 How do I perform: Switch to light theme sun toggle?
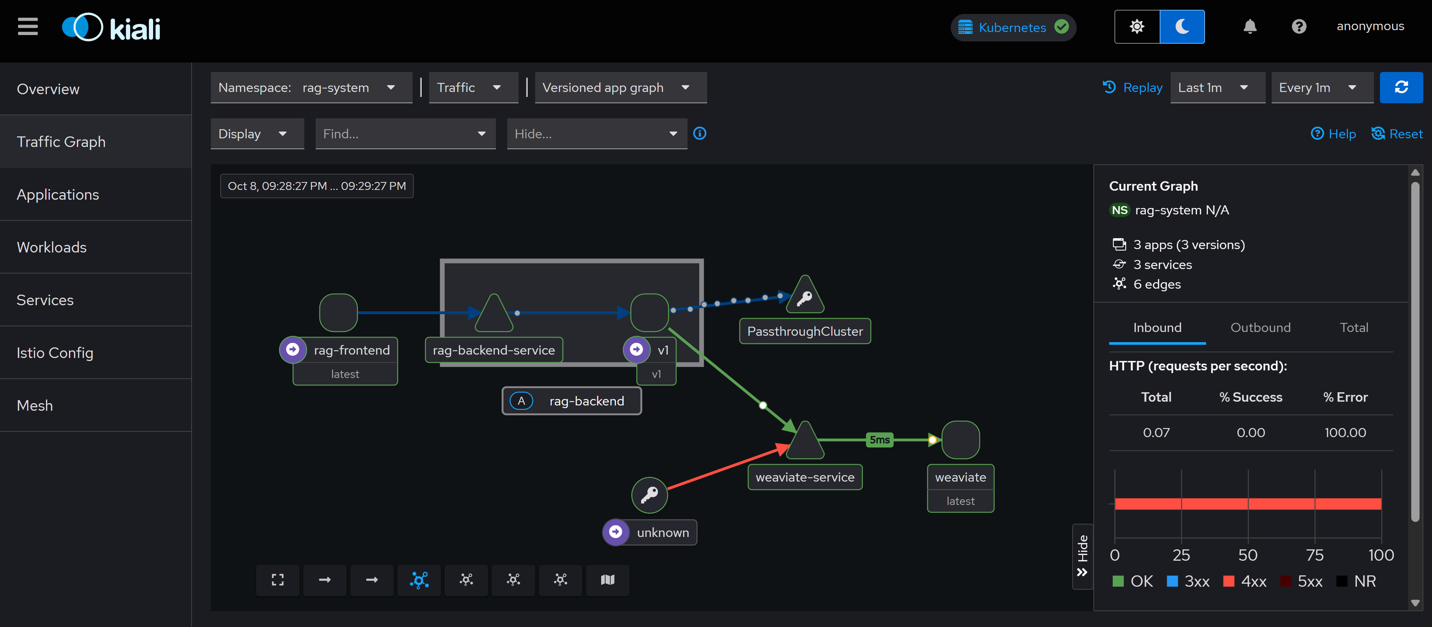coord(1137,26)
